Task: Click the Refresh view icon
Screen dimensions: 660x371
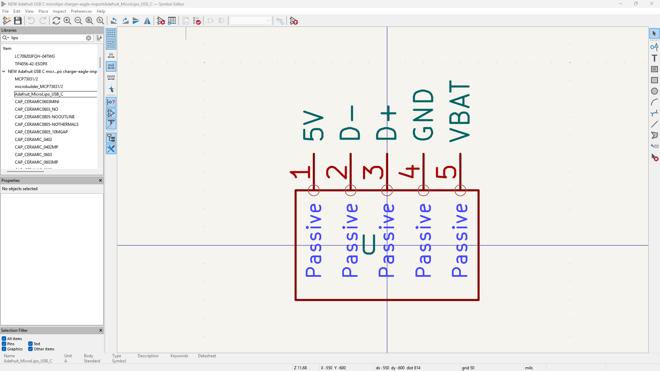Action: 56,21
